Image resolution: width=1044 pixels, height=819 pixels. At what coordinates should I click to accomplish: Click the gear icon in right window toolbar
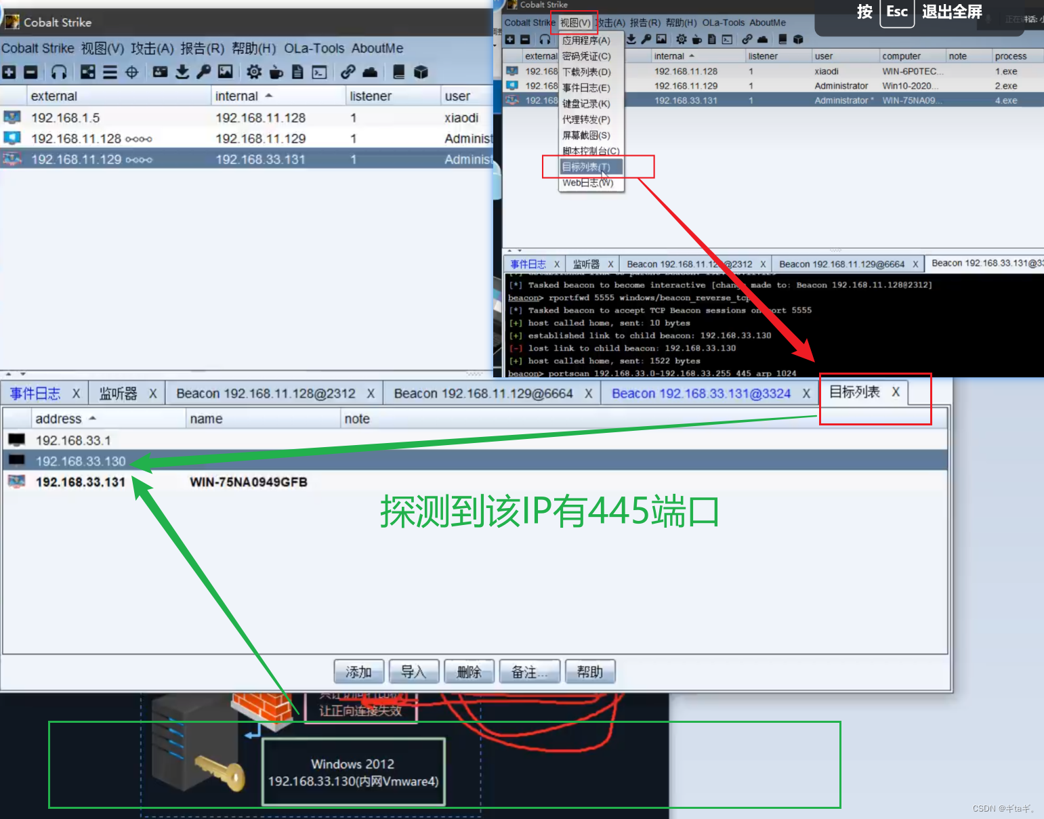pos(682,39)
